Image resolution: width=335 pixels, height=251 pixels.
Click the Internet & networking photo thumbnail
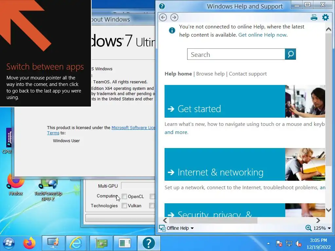click(305, 164)
